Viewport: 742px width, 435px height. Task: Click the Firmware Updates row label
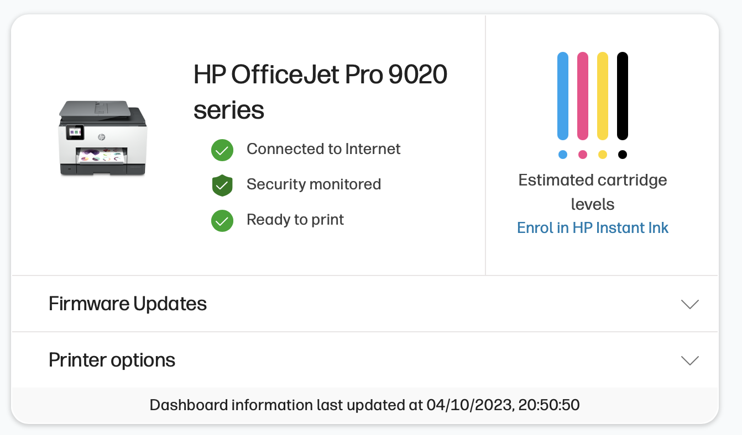pos(127,304)
